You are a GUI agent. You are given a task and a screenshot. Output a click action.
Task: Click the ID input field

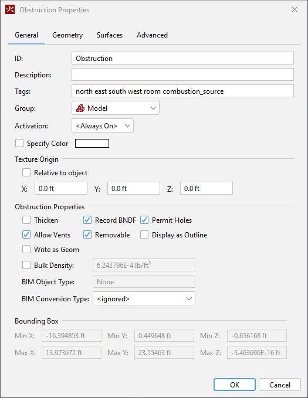tap(182, 58)
